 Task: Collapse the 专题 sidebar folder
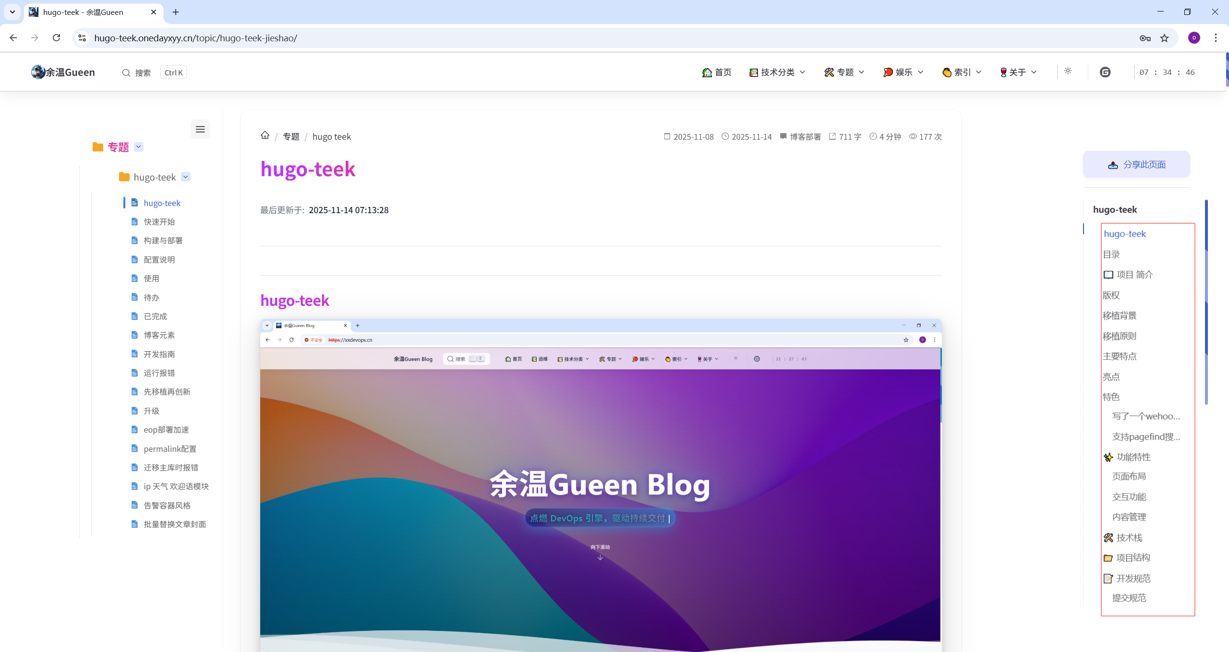tap(139, 147)
